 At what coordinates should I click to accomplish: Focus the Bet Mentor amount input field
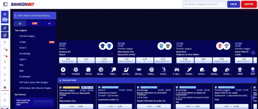[43, 103]
